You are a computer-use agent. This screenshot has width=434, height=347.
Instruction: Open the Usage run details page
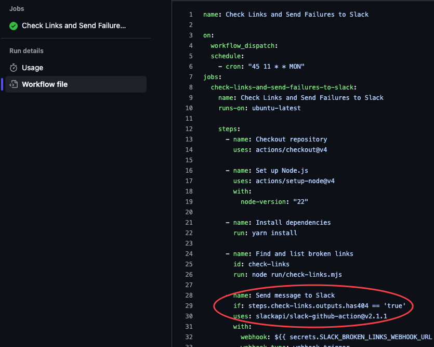coord(32,68)
